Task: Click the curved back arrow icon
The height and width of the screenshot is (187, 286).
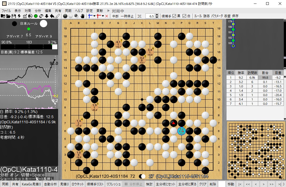Action: pyautogui.click(x=52, y=16)
